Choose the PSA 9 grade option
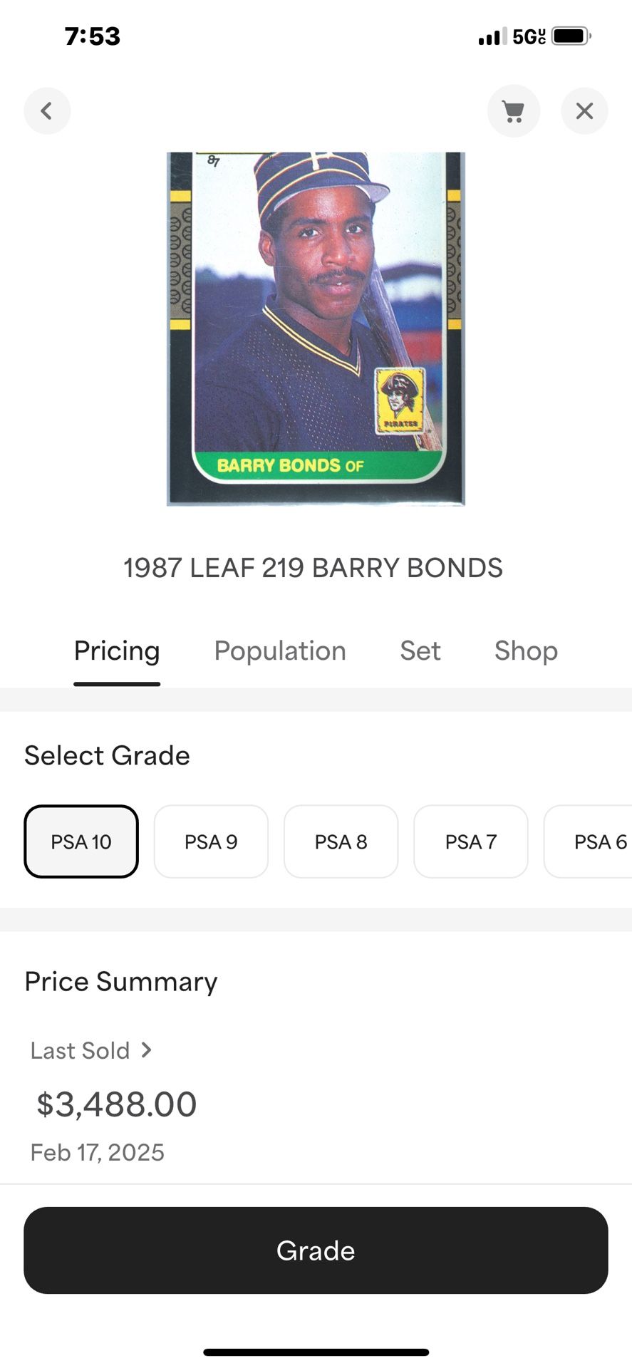Viewport: 632px width, 1368px height. [x=211, y=841]
